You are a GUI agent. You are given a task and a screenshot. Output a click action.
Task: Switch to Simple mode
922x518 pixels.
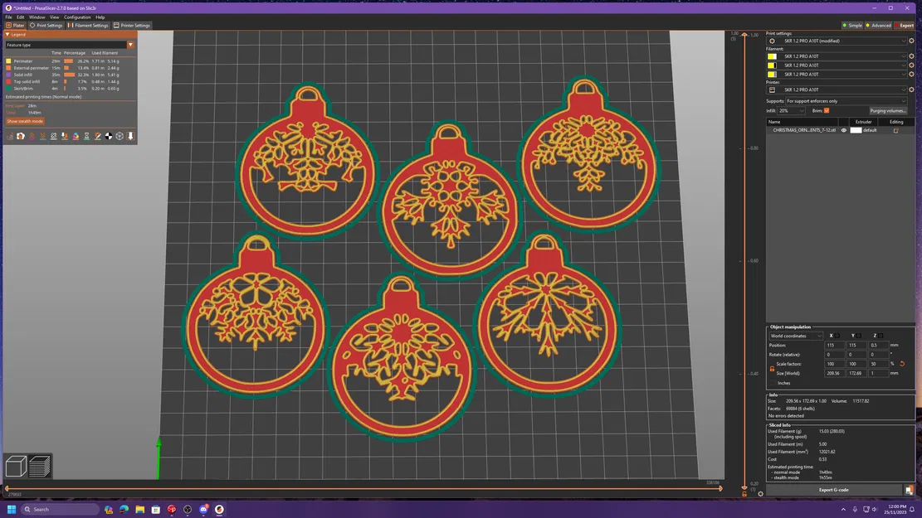[852, 25]
